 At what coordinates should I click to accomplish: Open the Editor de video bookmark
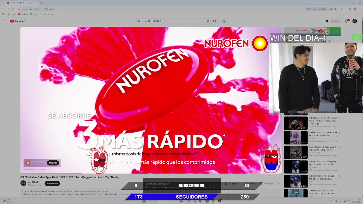click(47, 14)
